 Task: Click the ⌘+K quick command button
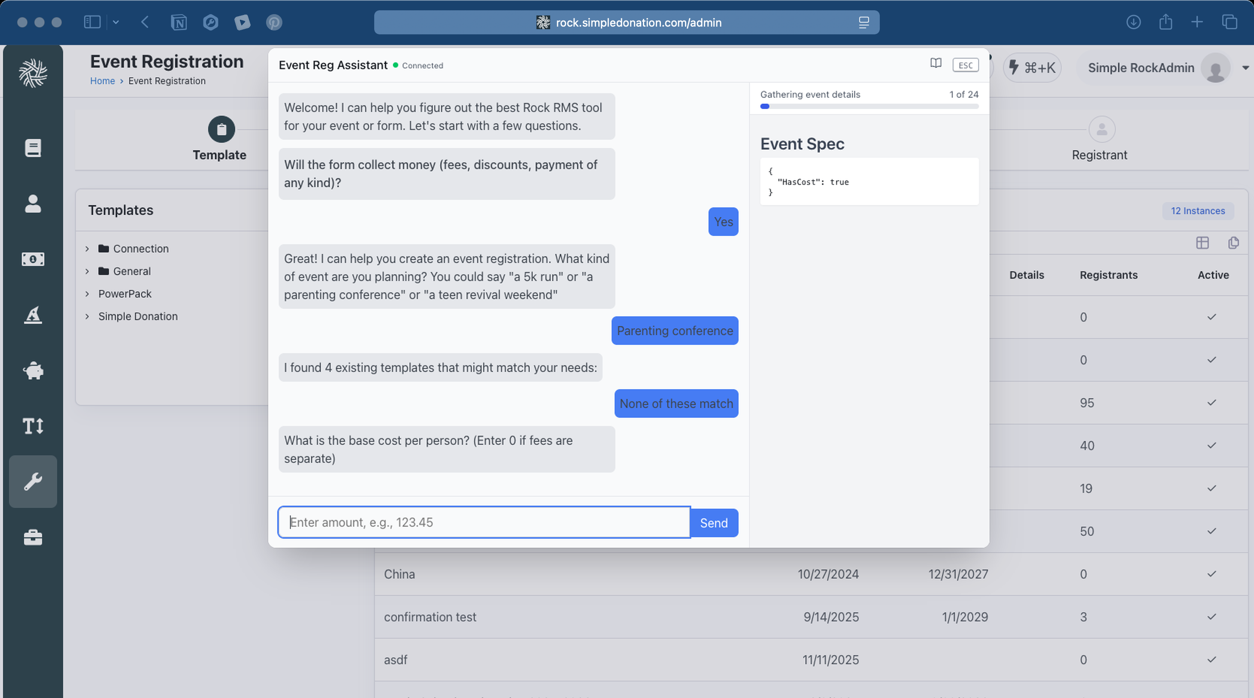[x=1032, y=68]
